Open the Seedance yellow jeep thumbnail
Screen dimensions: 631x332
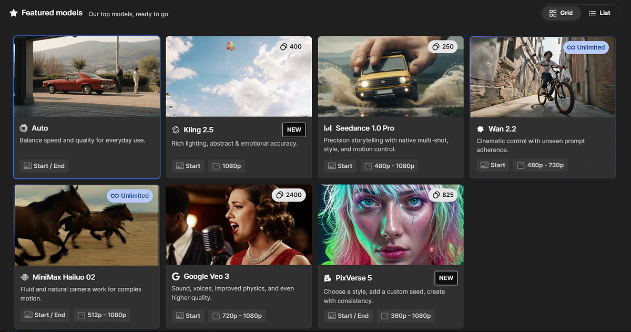(x=391, y=76)
